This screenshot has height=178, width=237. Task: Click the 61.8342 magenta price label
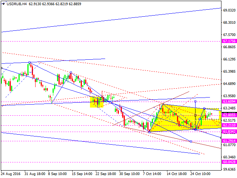[x=229, y=132]
